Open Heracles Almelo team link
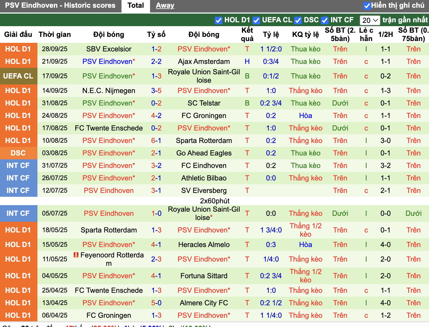Image resolution: width=429 pixels, height=327 pixels. click(204, 245)
